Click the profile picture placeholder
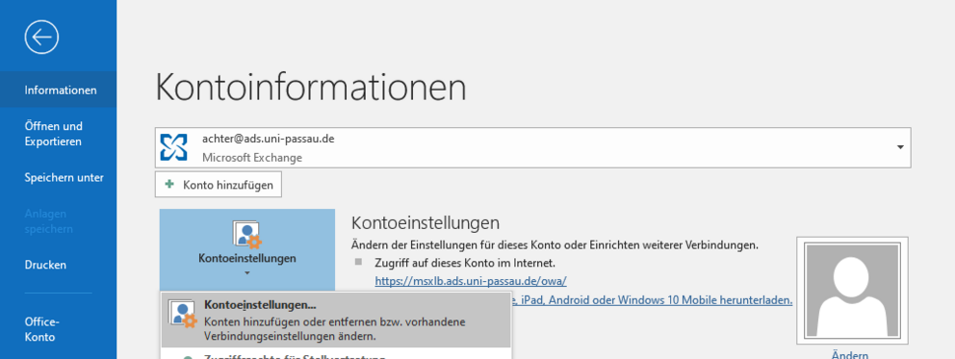955x359 pixels. pos(851,292)
